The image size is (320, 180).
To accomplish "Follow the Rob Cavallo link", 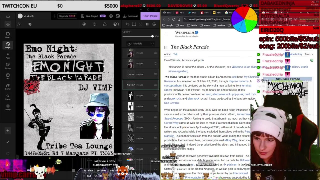I will [171, 103].
